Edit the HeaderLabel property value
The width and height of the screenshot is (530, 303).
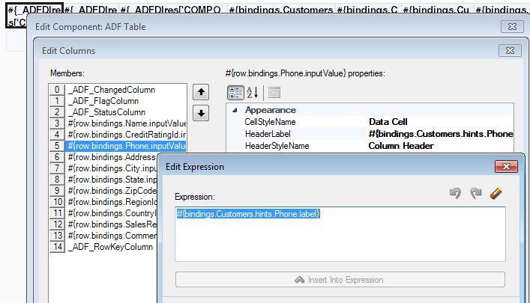click(440, 134)
